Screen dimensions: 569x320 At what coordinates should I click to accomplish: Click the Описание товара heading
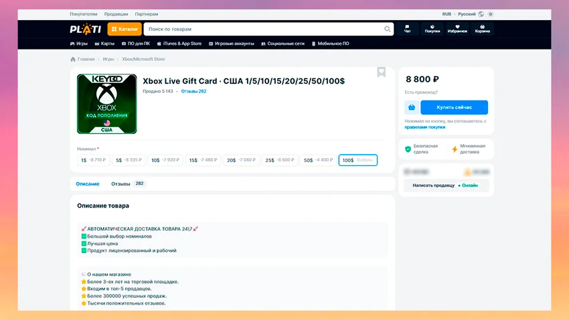(103, 206)
